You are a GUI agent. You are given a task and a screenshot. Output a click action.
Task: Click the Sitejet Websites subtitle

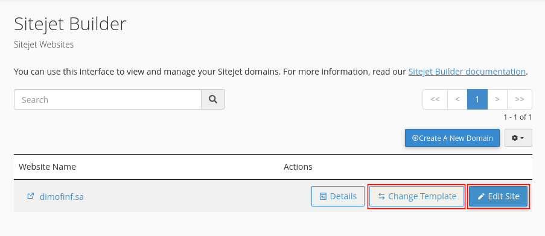point(44,45)
